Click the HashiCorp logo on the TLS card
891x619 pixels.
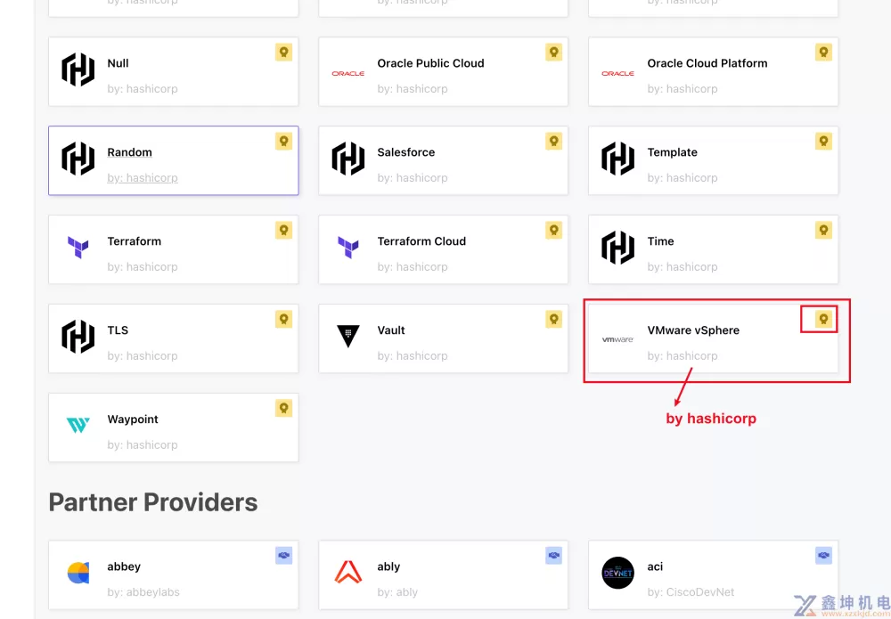(78, 337)
